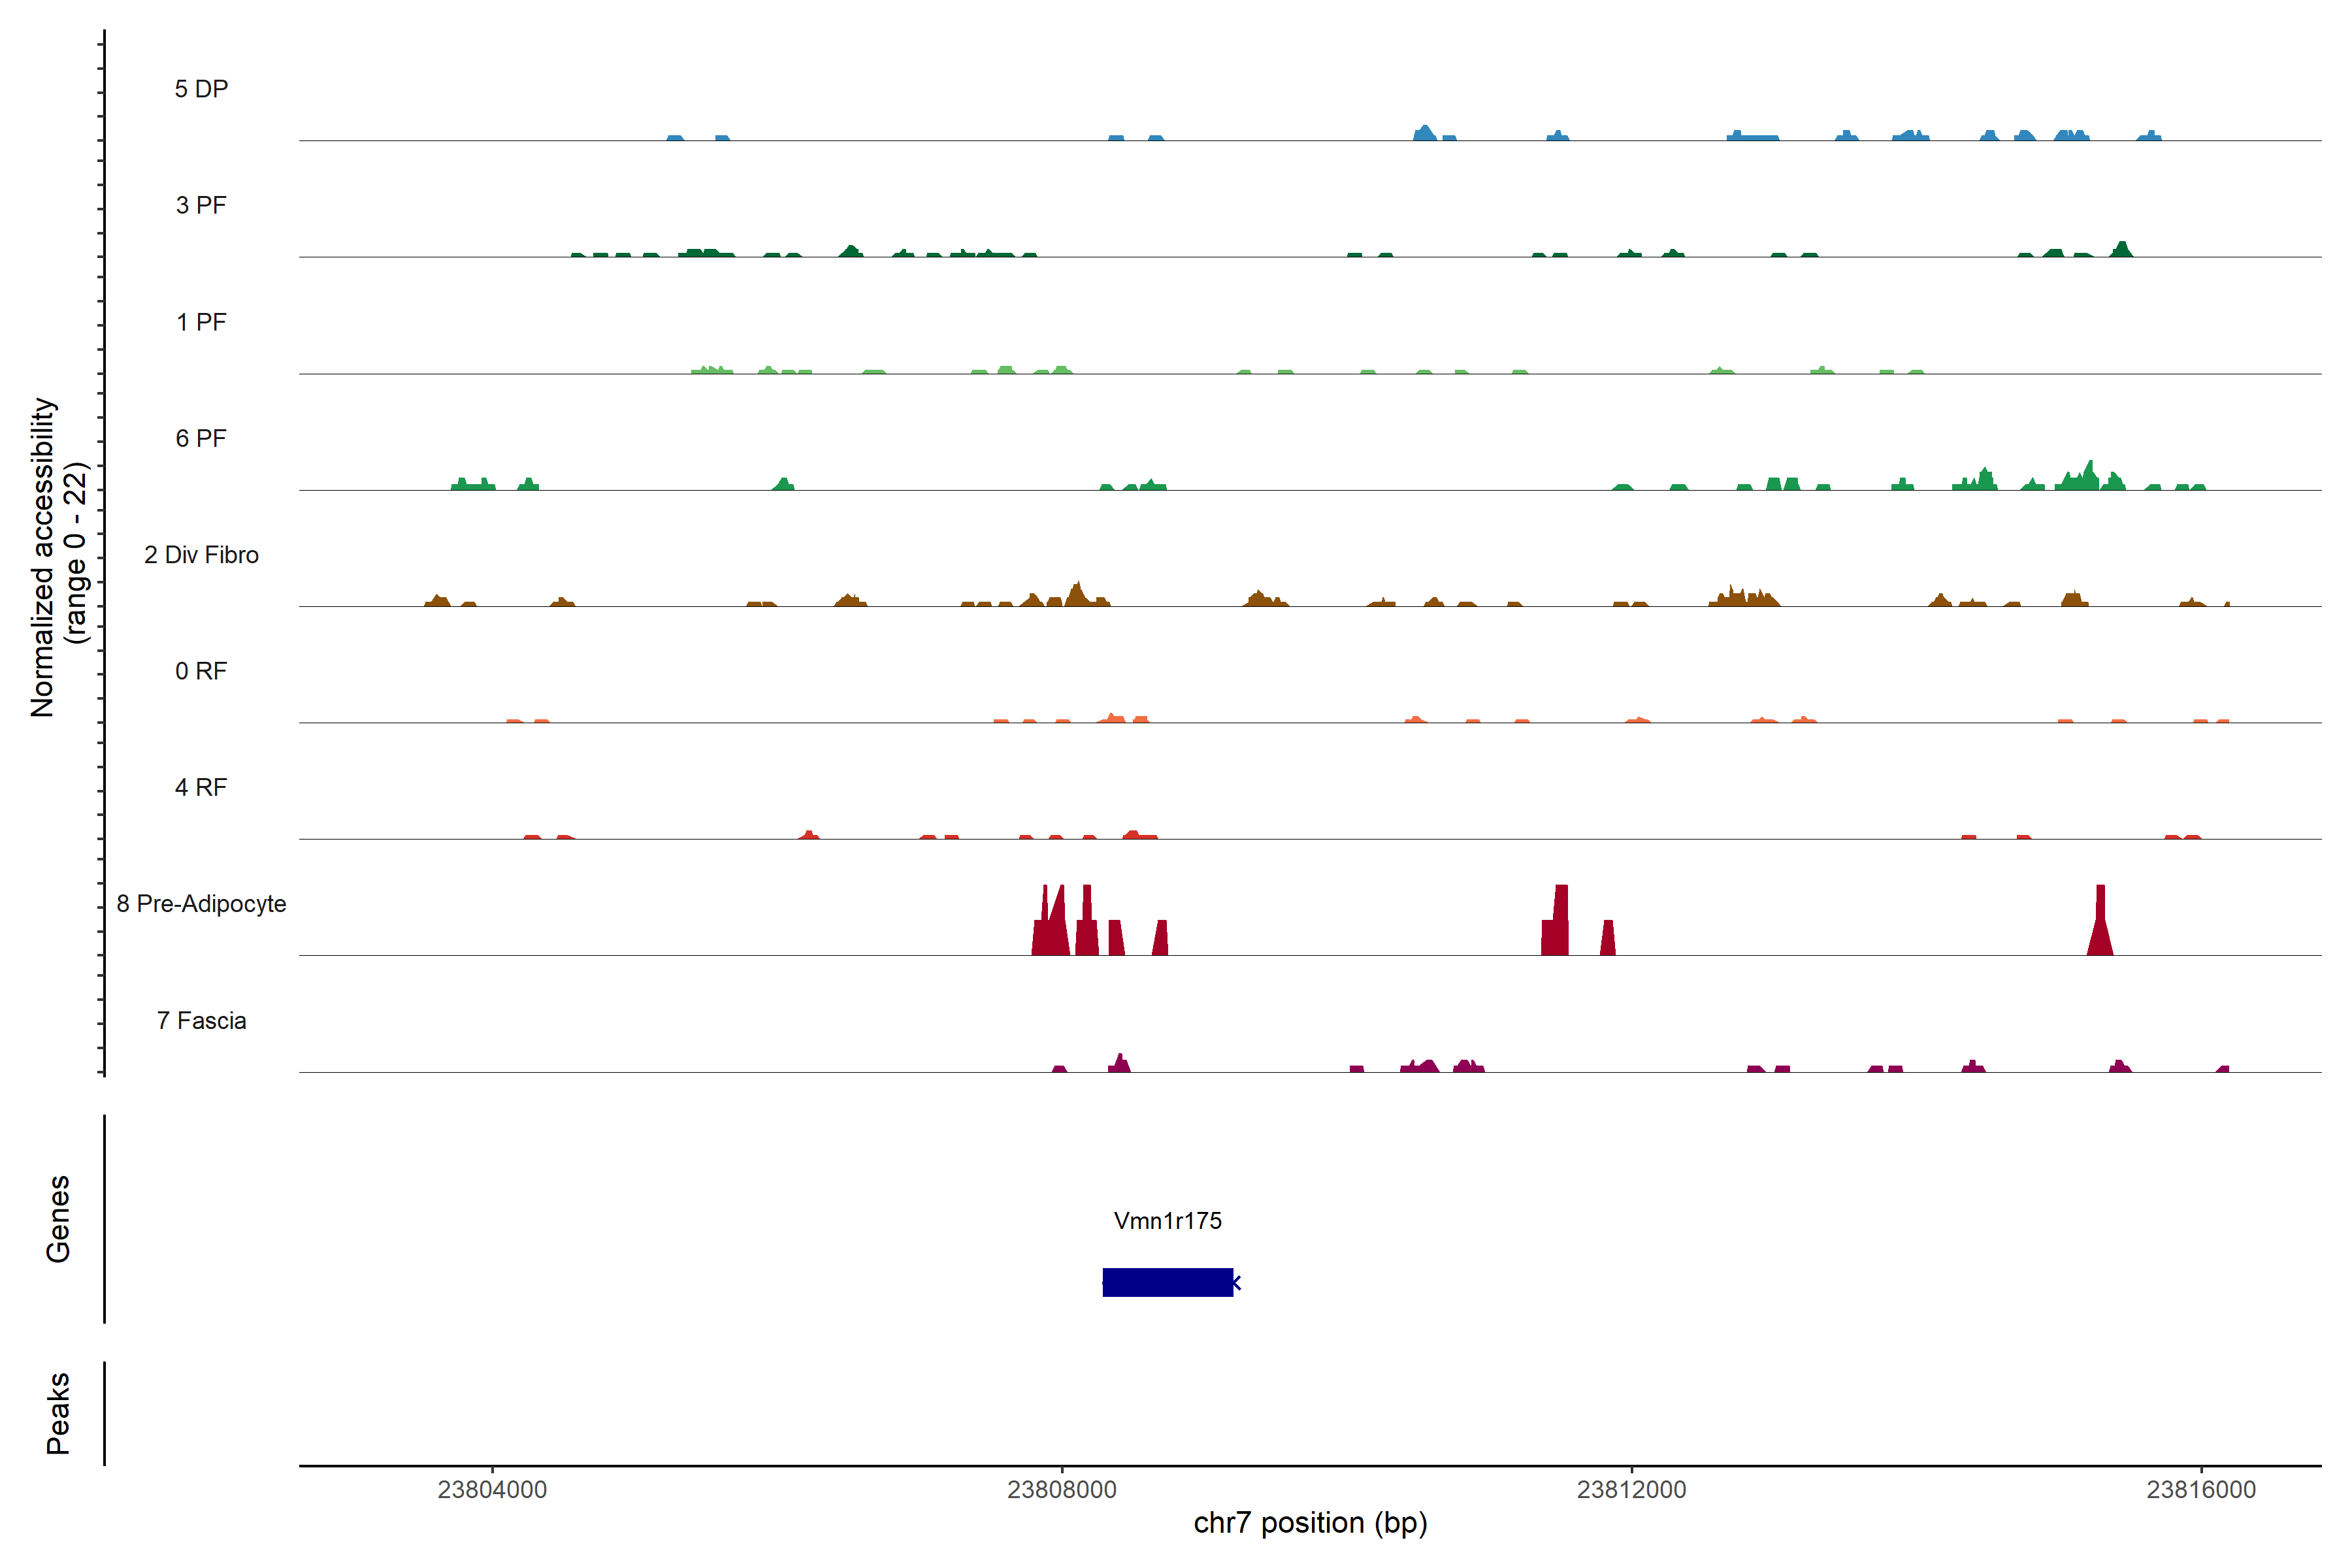The height and width of the screenshot is (1568, 2352).
Task: Click the 23804000 x-axis tick label
Action: tap(492, 1489)
